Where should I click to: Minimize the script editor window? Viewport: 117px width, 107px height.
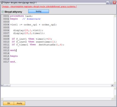pyautogui.click(x=108, y=2)
